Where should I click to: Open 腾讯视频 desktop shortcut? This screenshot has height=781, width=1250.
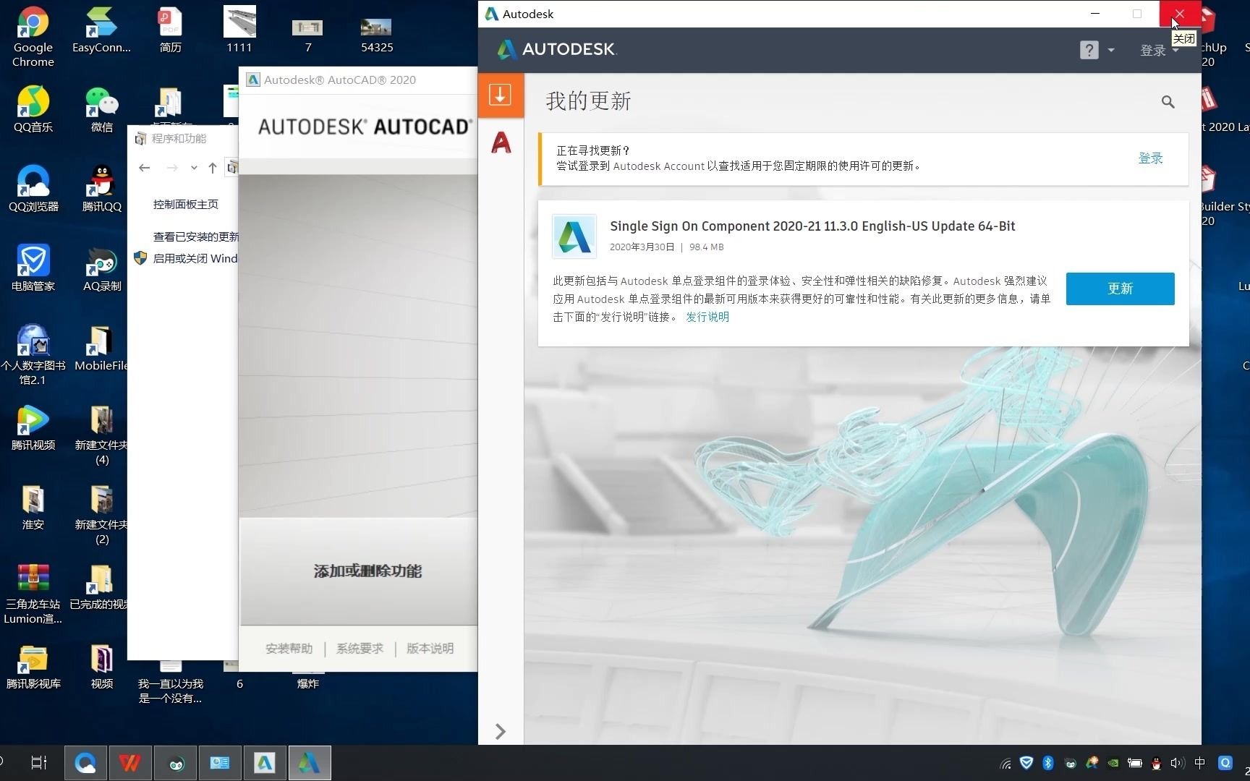tap(33, 428)
